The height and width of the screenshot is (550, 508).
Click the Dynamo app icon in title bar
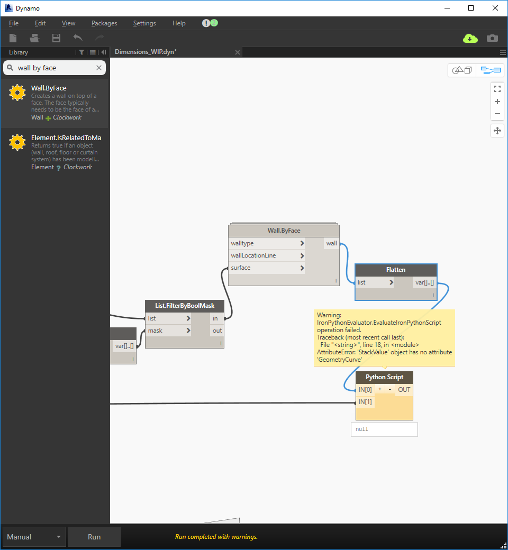8,8
